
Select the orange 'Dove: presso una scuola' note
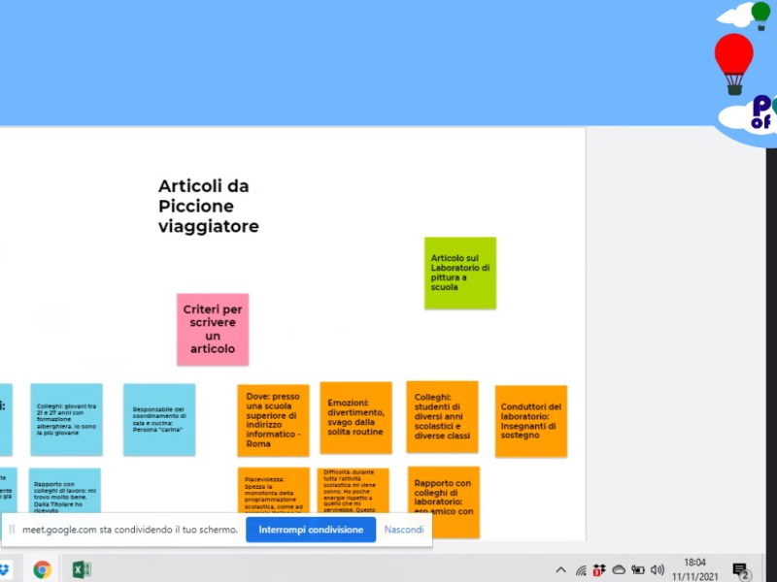pos(273,420)
